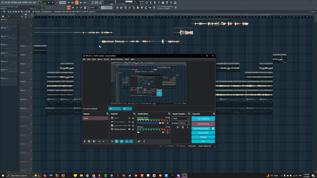Remove selected source with Sources trash icon
Image resolution: width=317 pixels, height=178 pixels.
tap(117, 141)
